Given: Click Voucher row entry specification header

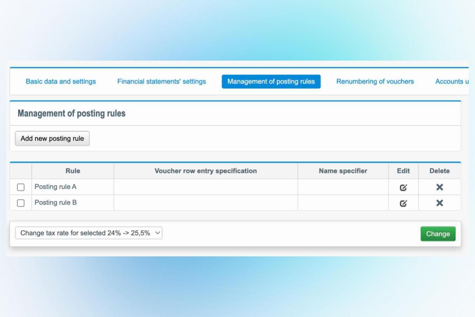Looking at the screenshot, I should point(205,171).
